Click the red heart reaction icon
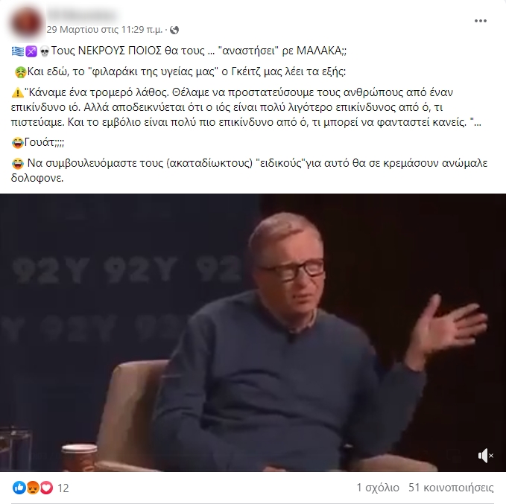 click(x=46, y=488)
